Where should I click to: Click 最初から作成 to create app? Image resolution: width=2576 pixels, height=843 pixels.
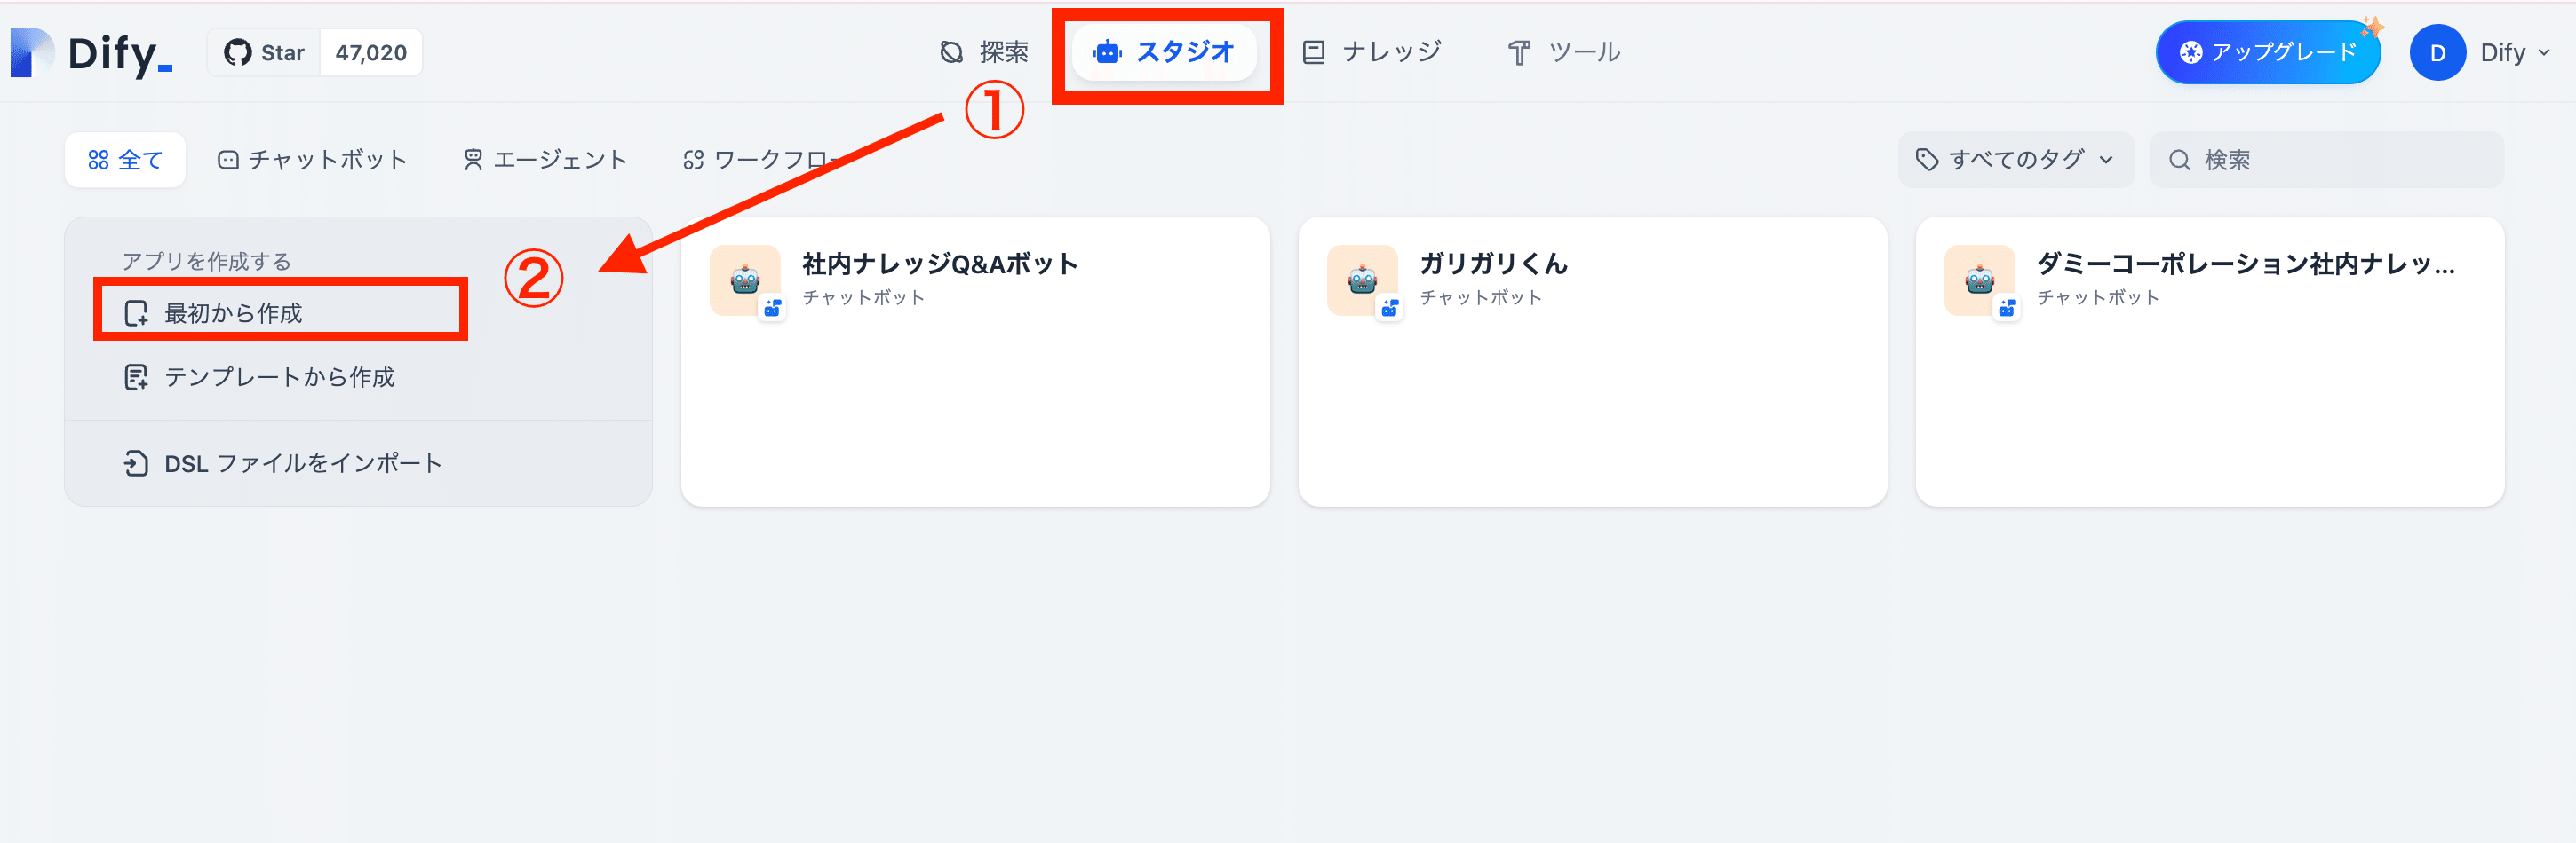[233, 313]
